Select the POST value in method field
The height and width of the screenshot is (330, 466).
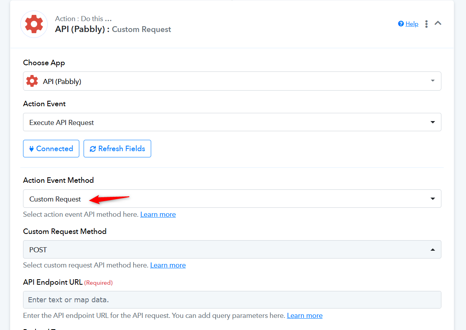[38, 250]
